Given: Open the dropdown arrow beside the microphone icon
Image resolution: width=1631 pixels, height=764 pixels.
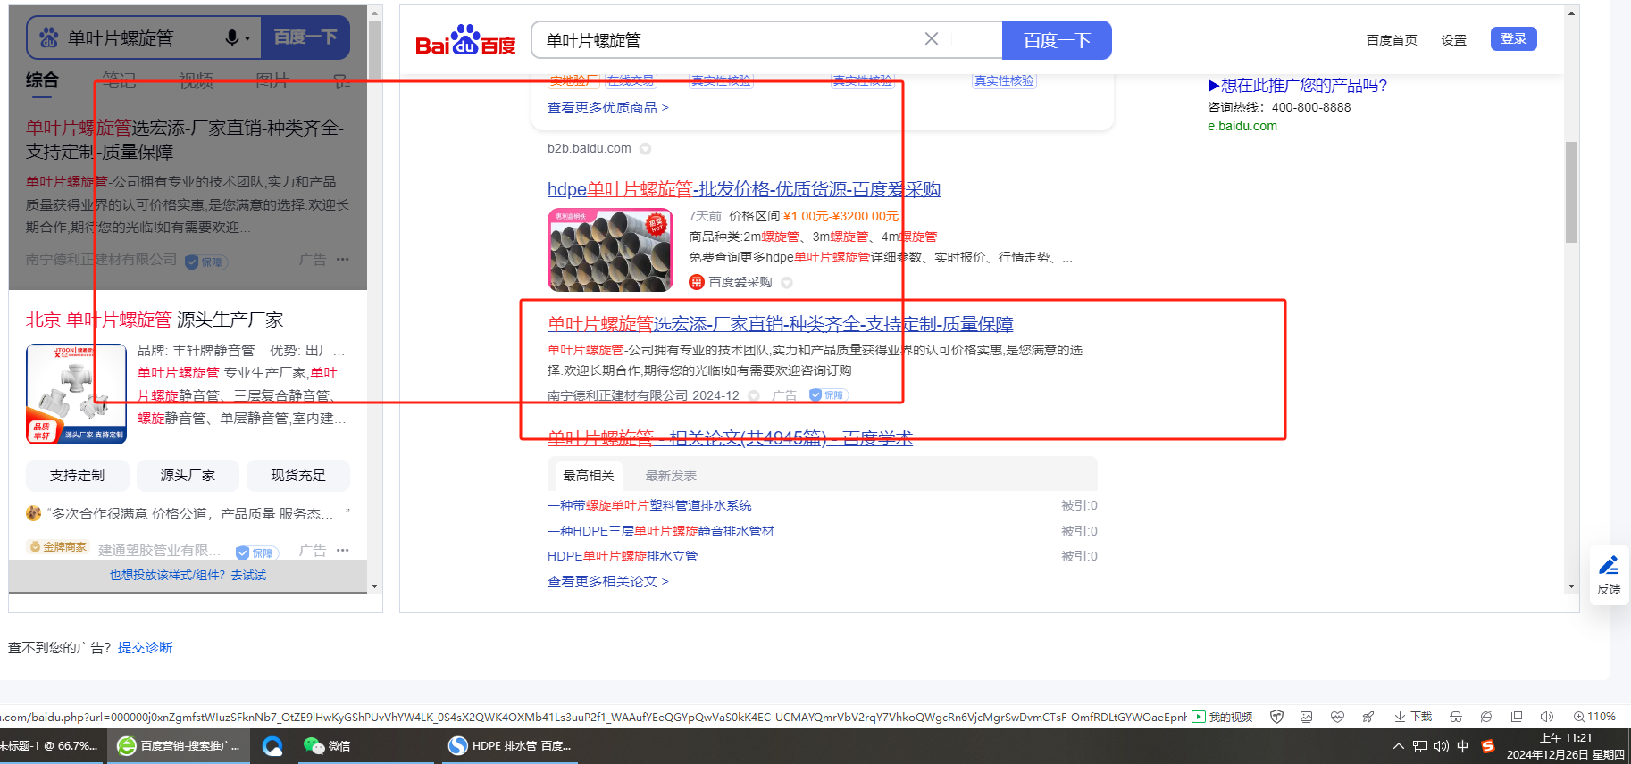Looking at the screenshot, I should click(247, 38).
